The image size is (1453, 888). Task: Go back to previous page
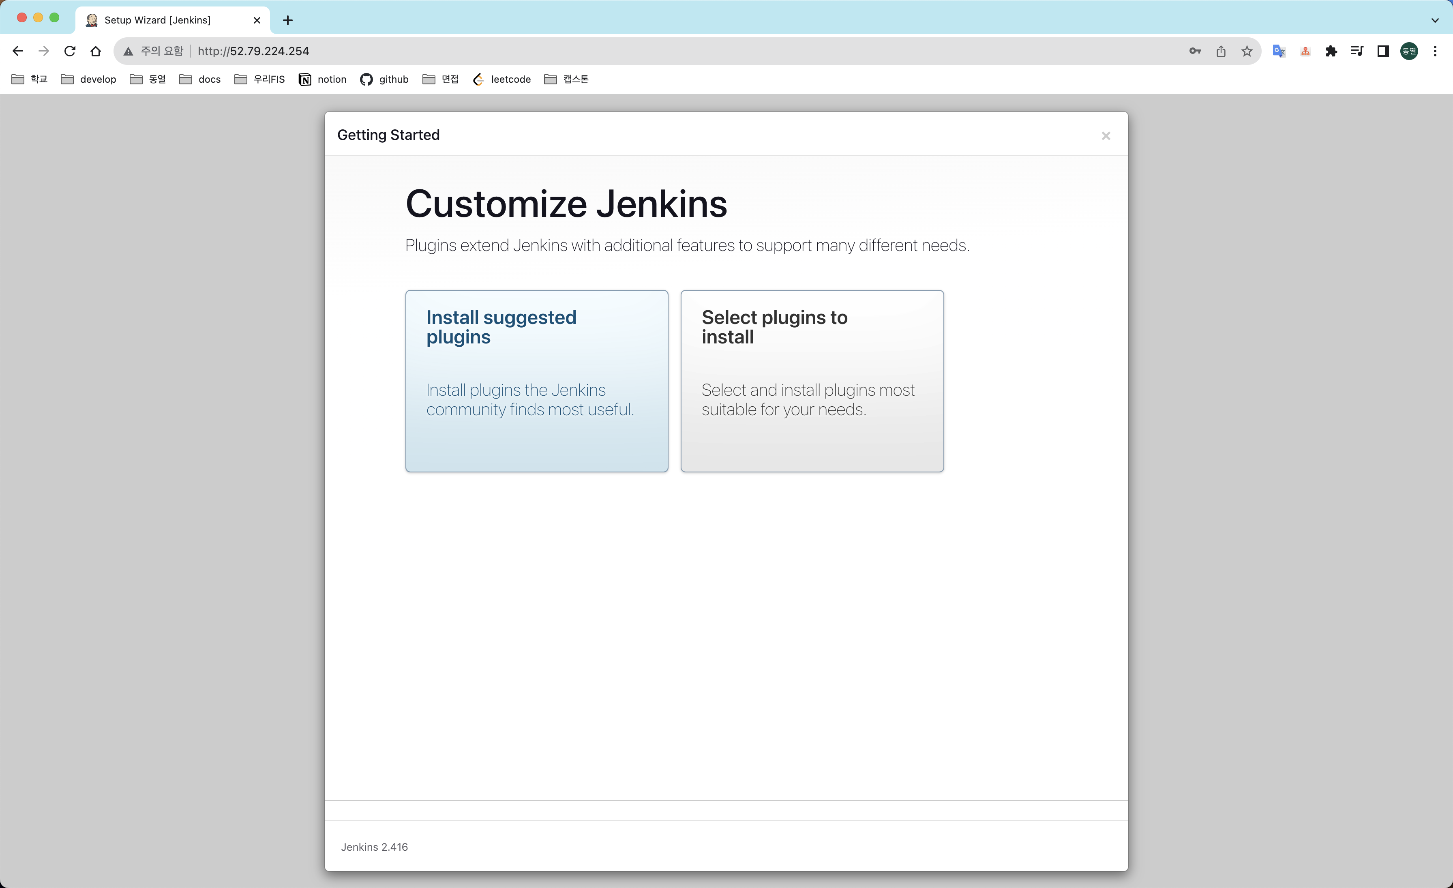pyautogui.click(x=18, y=51)
